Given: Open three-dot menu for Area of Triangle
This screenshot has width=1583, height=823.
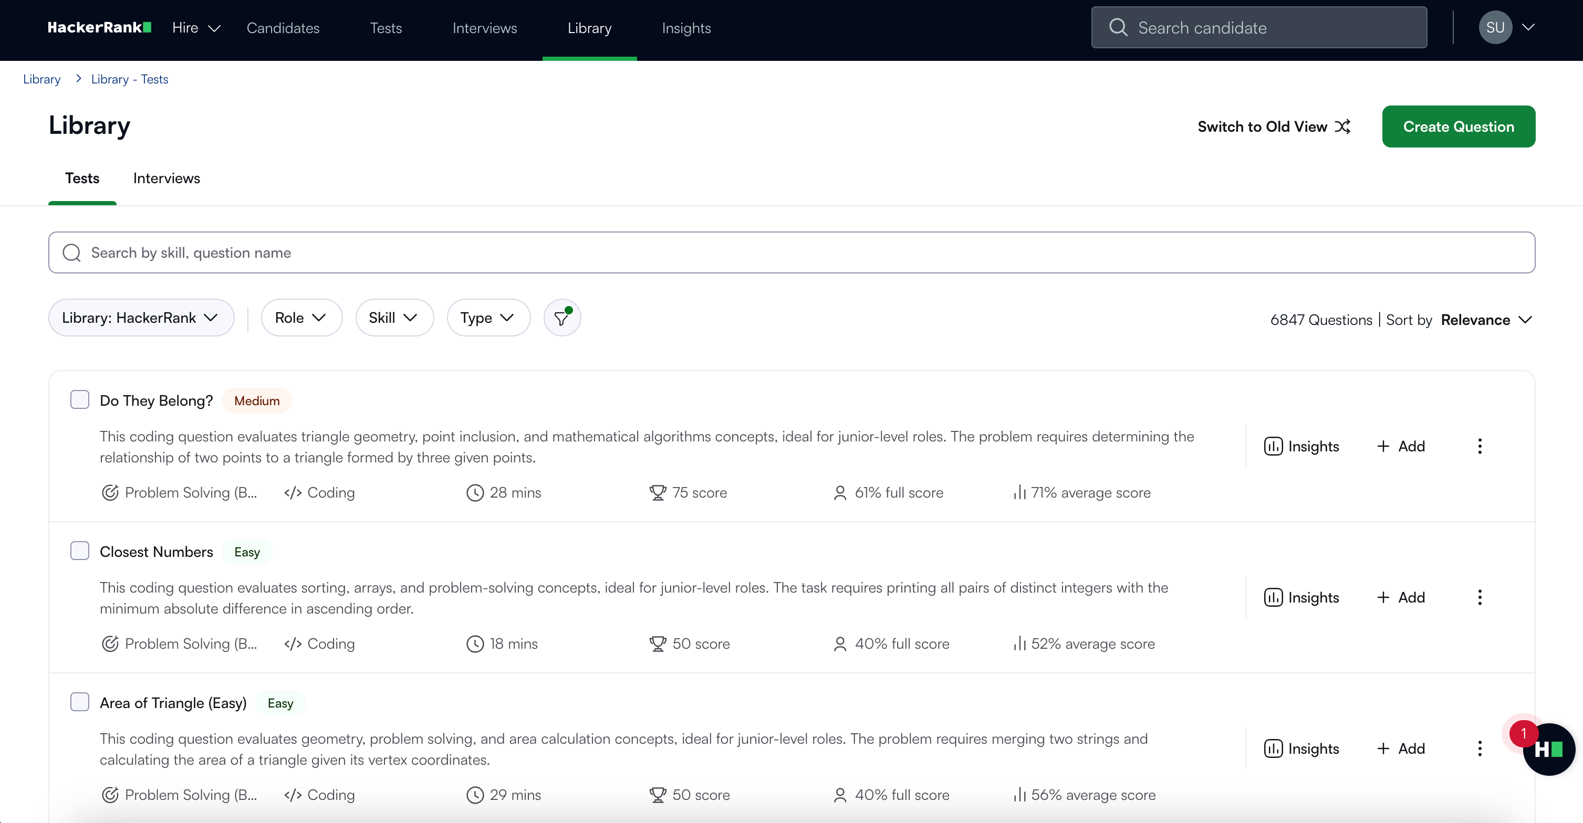Looking at the screenshot, I should (x=1480, y=748).
